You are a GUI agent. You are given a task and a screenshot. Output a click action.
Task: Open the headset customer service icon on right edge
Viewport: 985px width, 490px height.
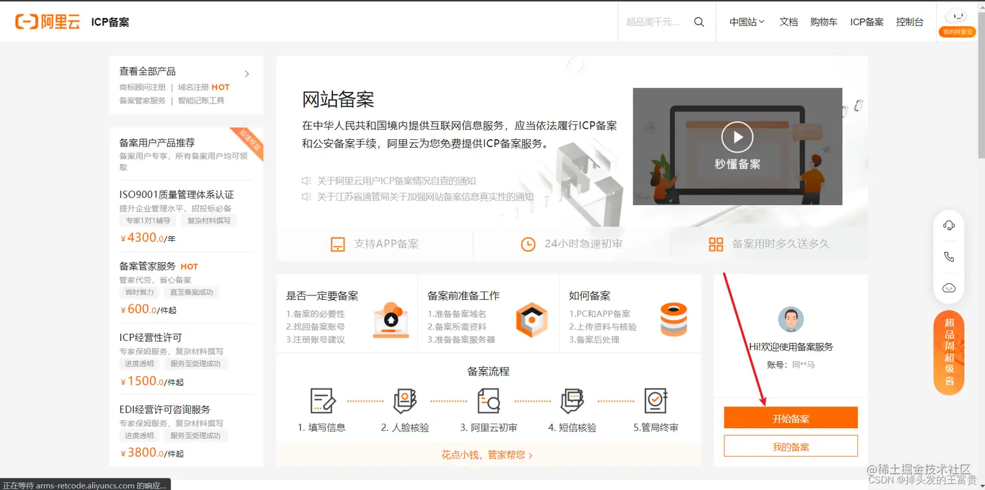949,225
